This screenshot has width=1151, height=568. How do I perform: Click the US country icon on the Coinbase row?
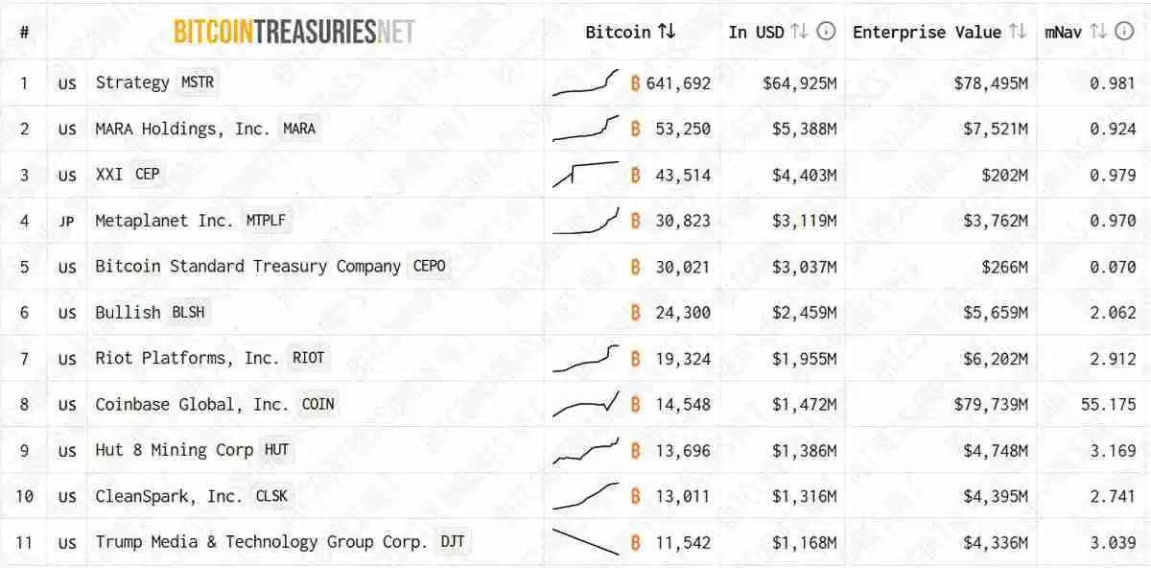(65, 404)
